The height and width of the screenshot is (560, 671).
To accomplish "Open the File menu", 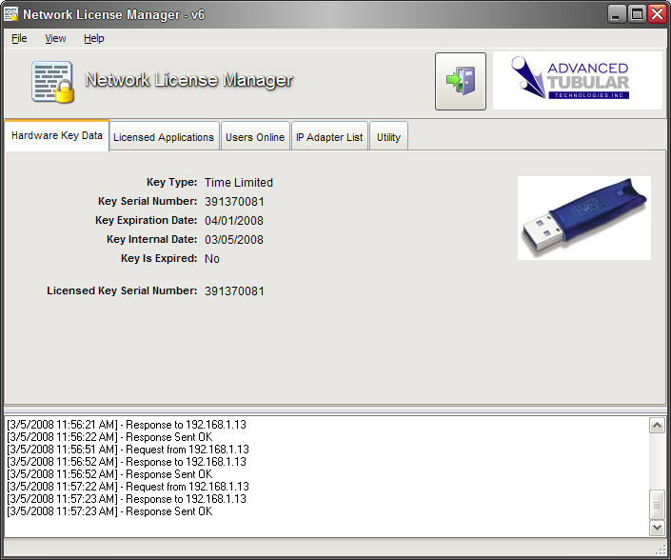I will point(19,38).
